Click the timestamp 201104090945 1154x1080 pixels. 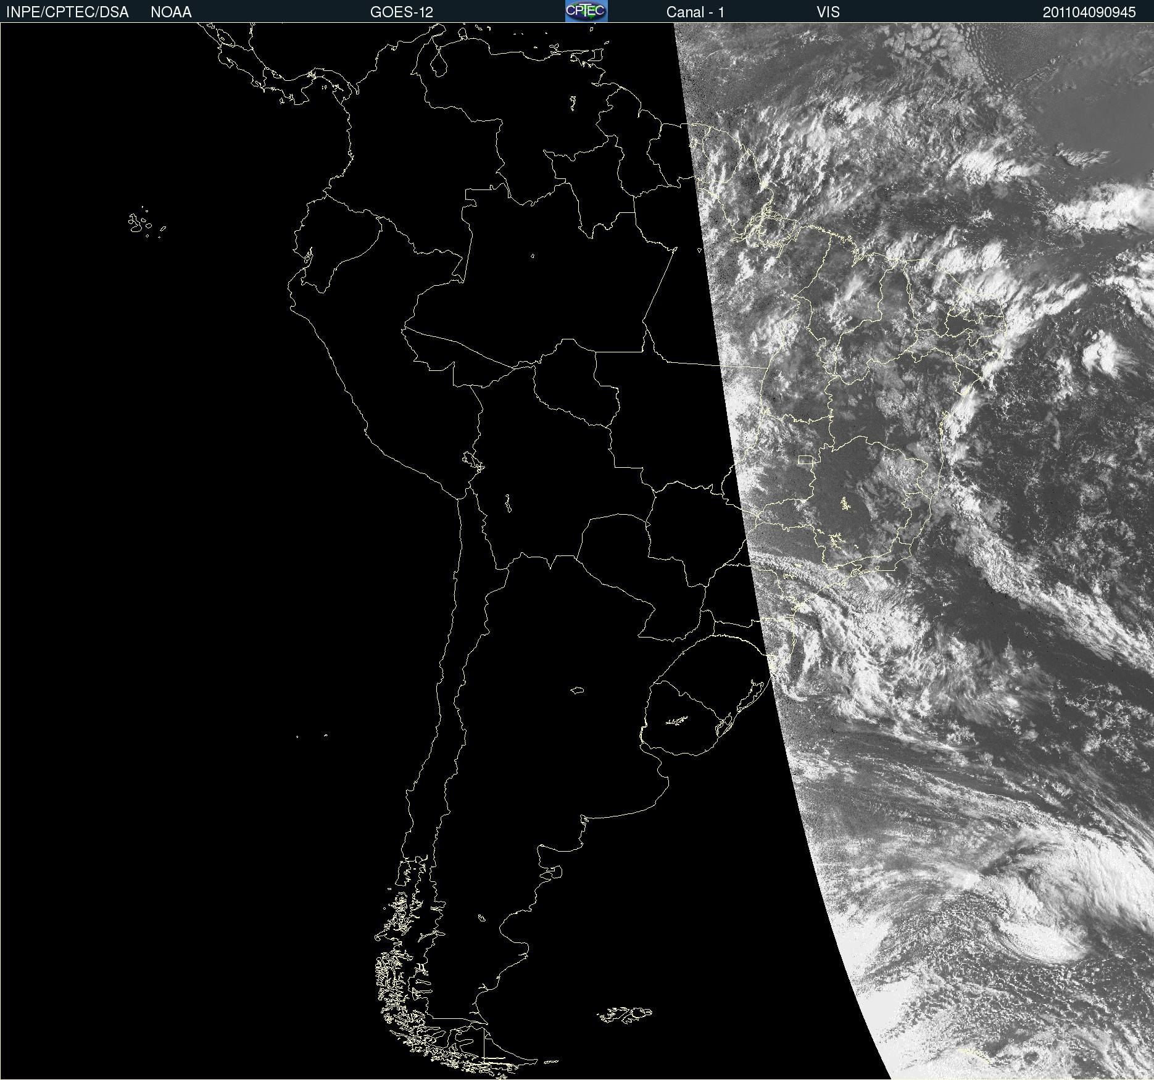[1089, 12]
